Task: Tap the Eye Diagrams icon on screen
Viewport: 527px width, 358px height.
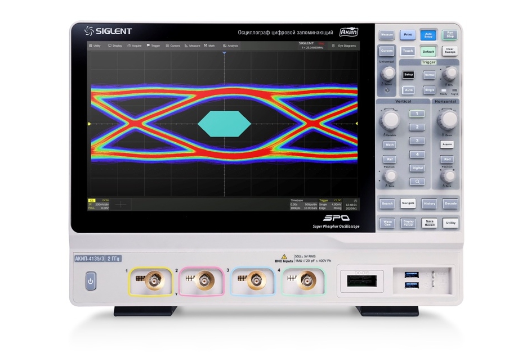Action: coord(345,46)
